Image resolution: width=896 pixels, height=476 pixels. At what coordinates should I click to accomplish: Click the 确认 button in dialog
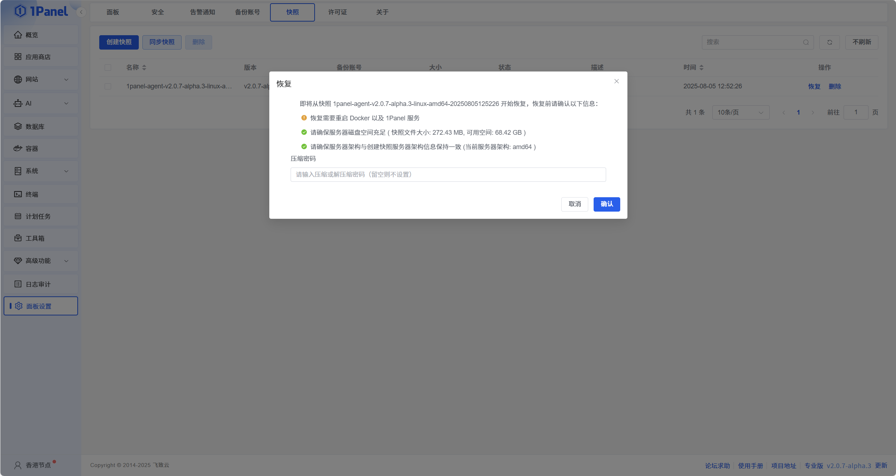tap(607, 204)
